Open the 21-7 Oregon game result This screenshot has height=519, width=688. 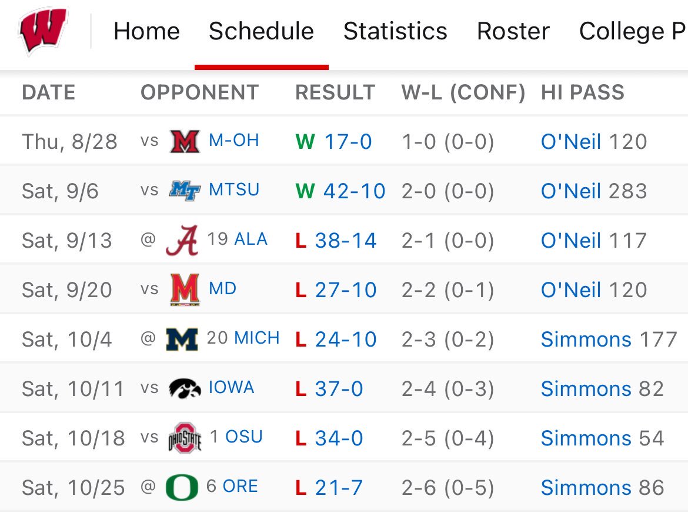(x=339, y=488)
